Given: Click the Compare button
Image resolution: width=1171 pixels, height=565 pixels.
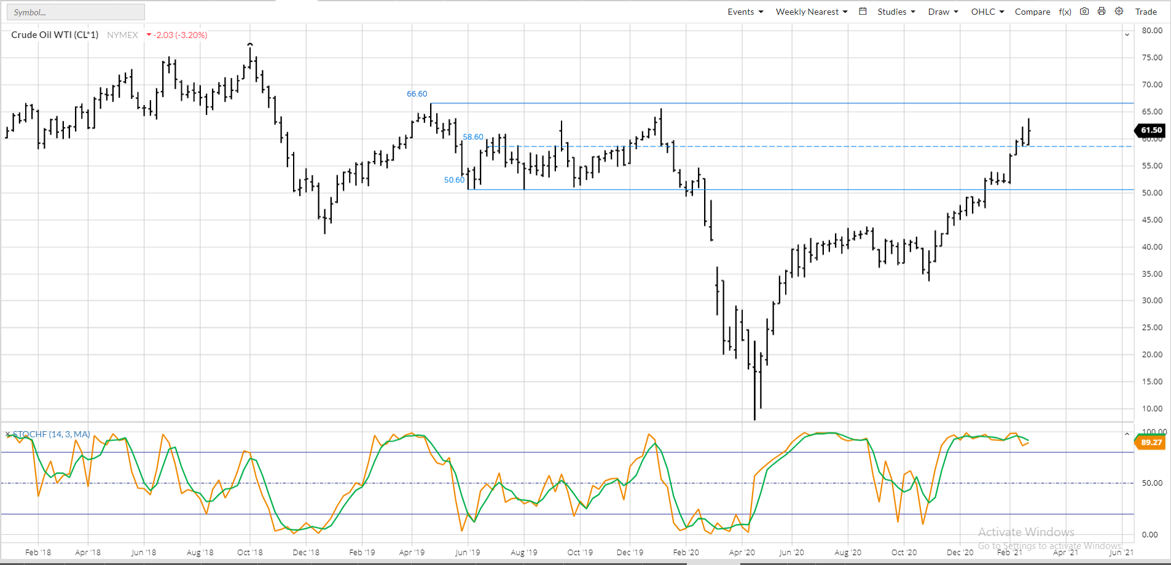Looking at the screenshot, I should point(1032,12).
